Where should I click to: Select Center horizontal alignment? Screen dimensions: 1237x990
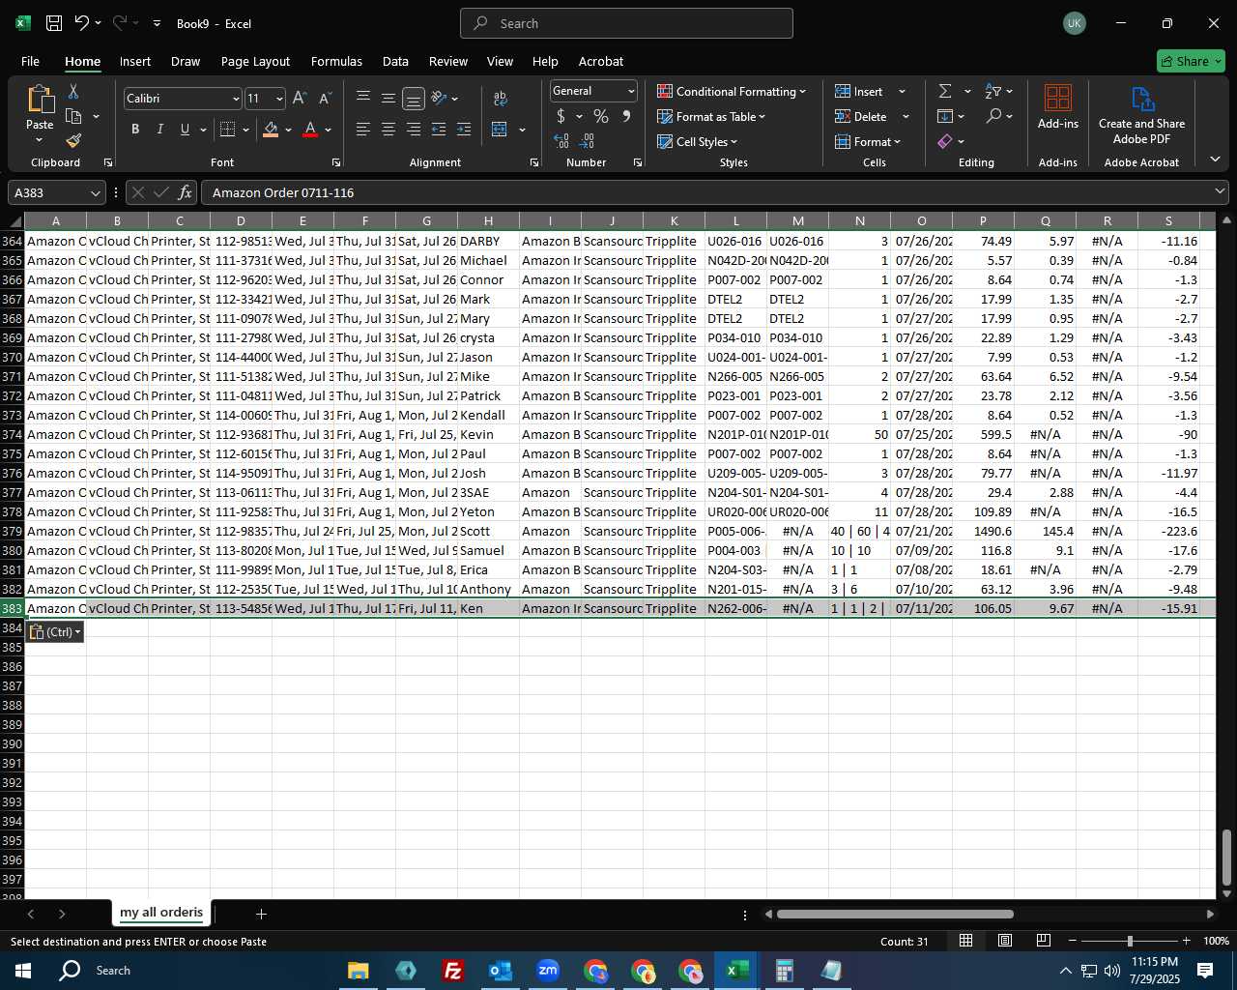388,130
